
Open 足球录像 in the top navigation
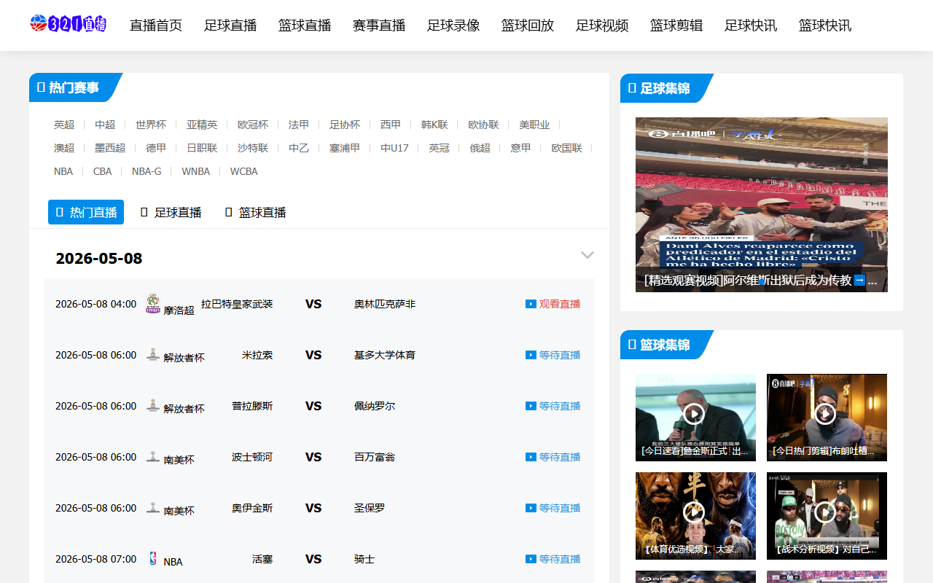453,26
